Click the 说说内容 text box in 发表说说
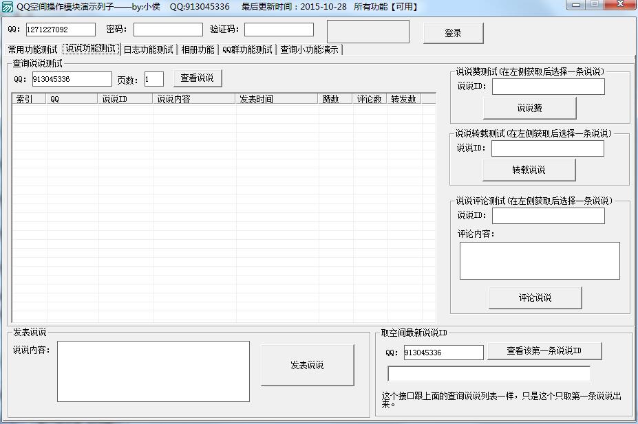The height and width of the screenshot is (424, 638). pos(153,371)
